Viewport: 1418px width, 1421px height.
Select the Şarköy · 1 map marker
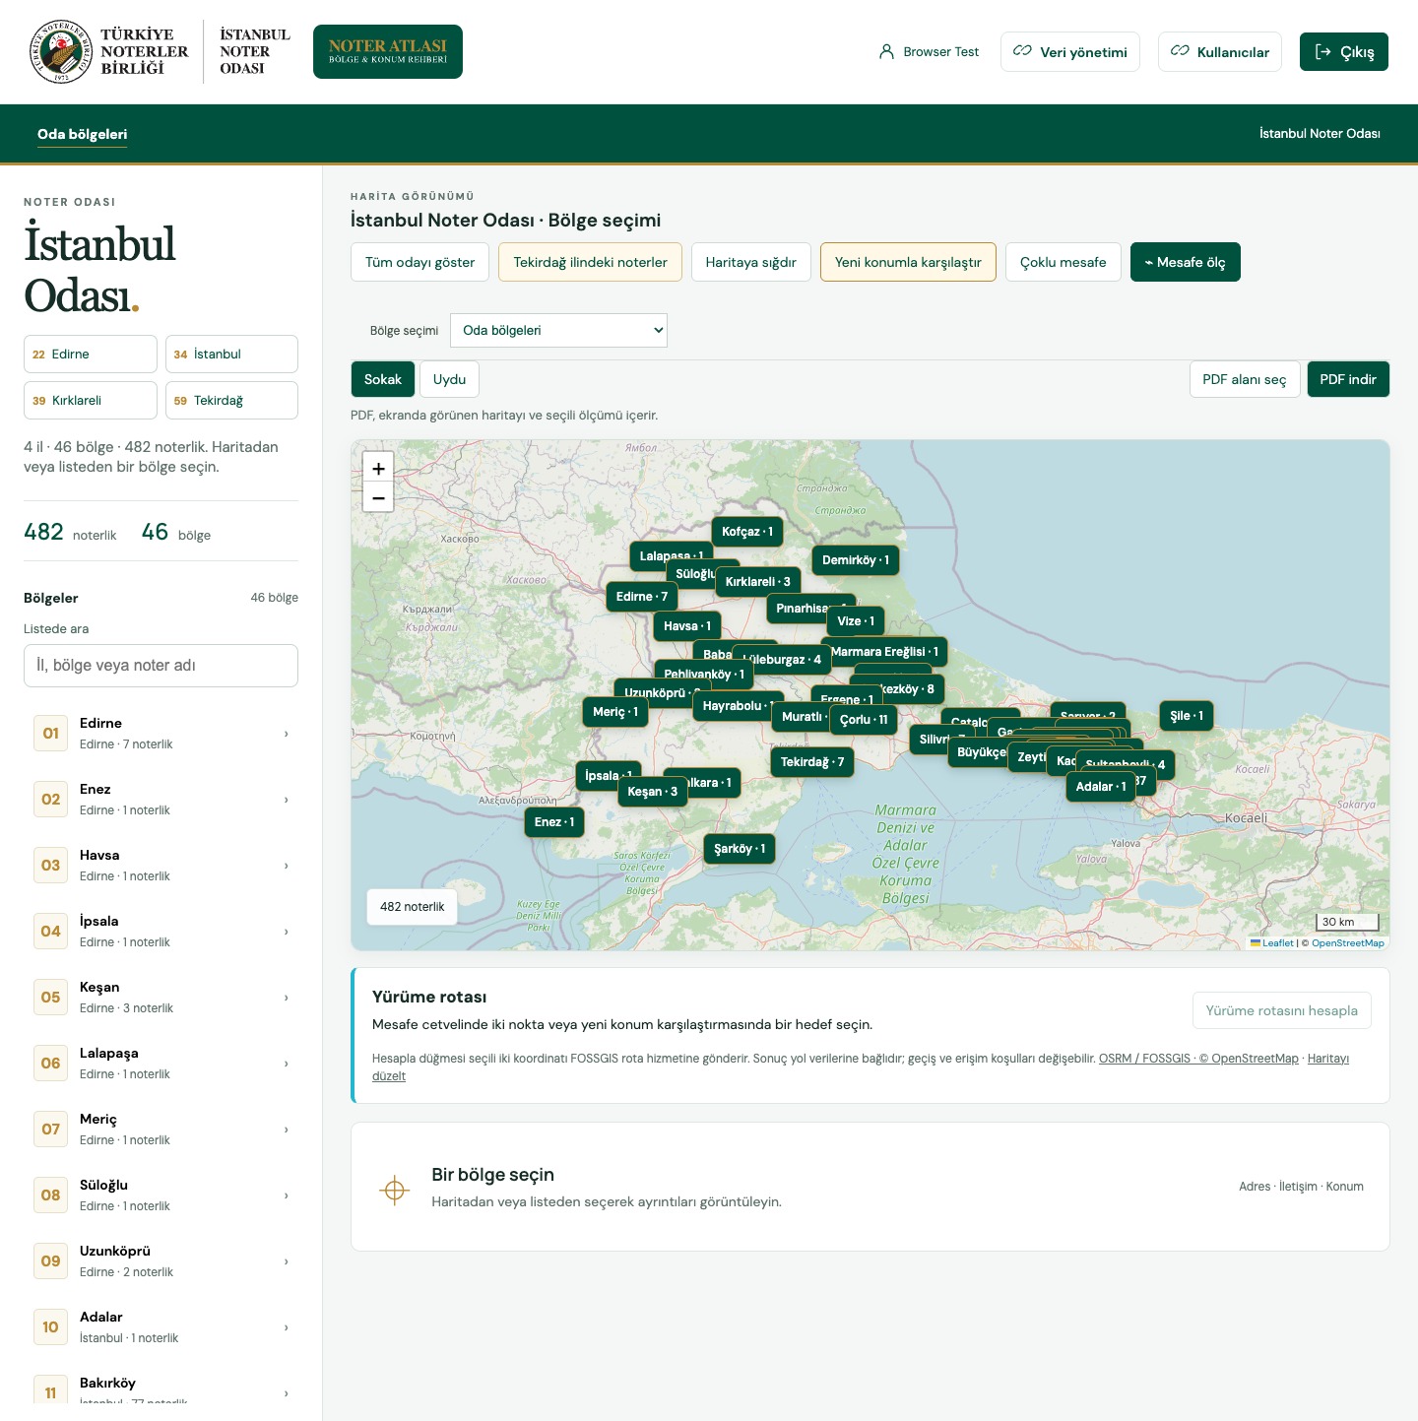pyautogui.click(x=740, y=849)
